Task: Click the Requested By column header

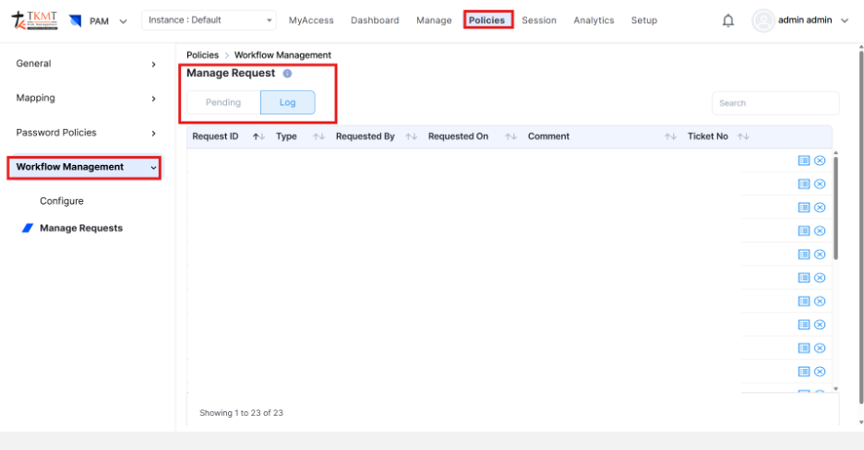Action: pos(366,136)
